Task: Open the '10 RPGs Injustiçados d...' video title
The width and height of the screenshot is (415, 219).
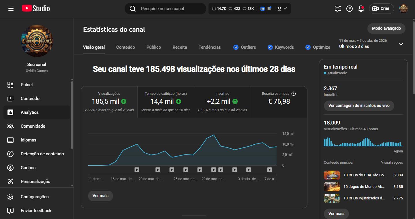Action: tap(364, 198)
